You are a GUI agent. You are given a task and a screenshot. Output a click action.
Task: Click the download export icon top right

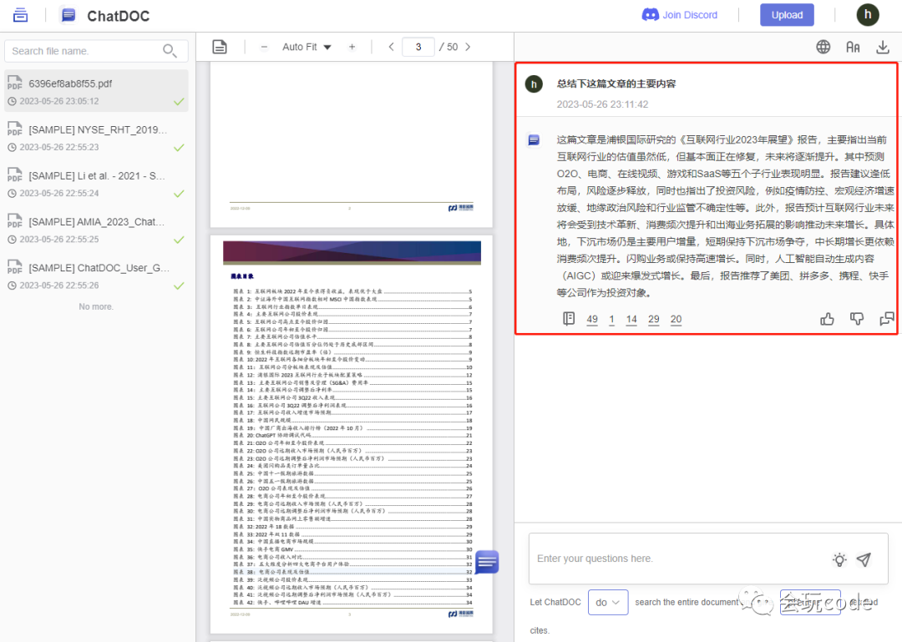[x=883, y=48]
